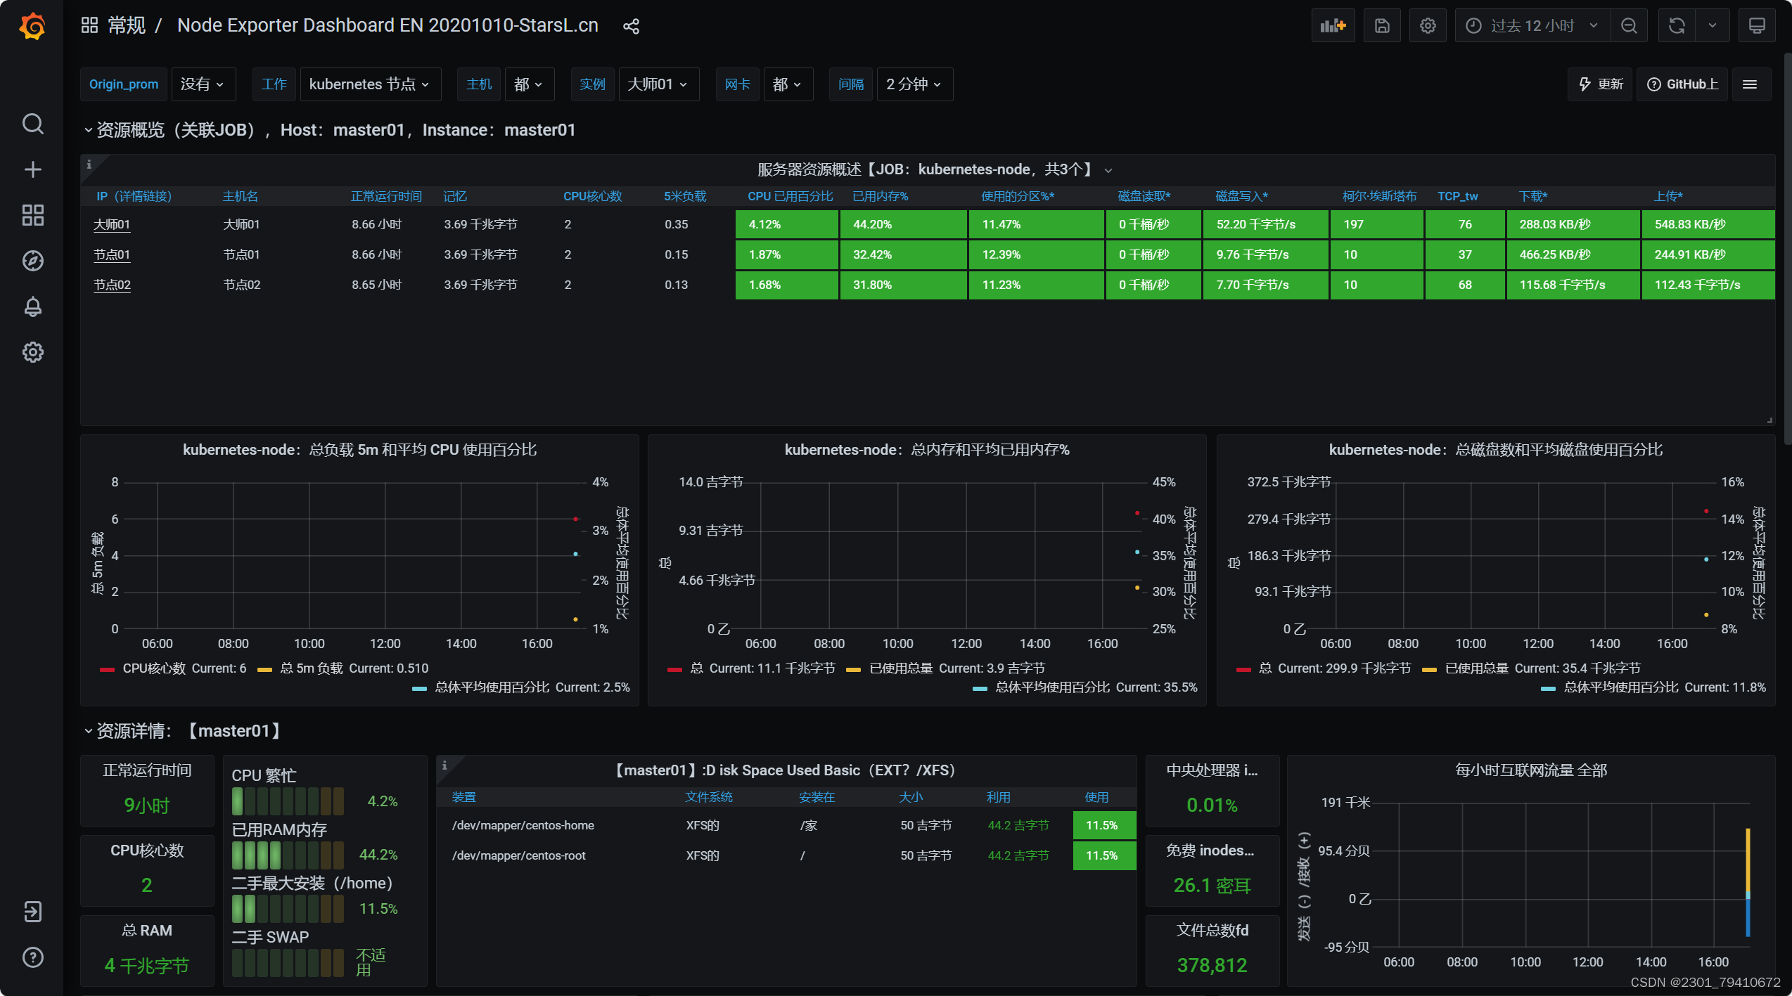Viewport: 1792px width, 996px height.
Task: Click the zoom out time range icon
Action: pos(1629,26)
